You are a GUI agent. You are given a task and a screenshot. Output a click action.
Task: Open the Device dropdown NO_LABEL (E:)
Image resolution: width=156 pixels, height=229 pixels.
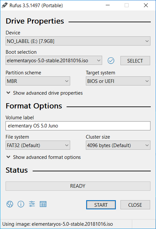tap(78, 41)
